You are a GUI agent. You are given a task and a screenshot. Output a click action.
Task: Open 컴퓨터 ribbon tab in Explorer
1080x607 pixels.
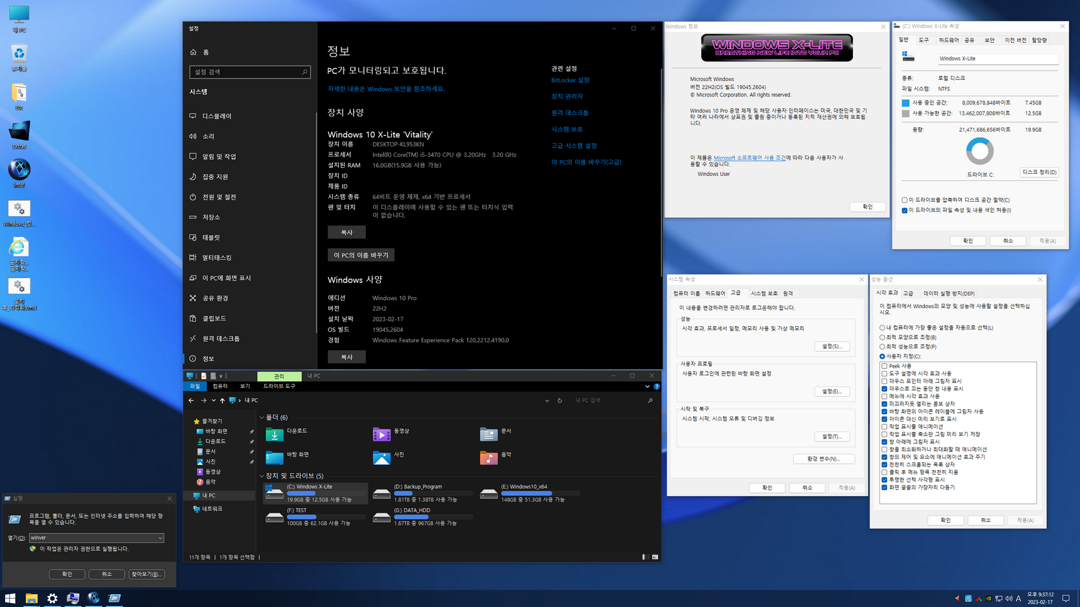click(220, 387)
